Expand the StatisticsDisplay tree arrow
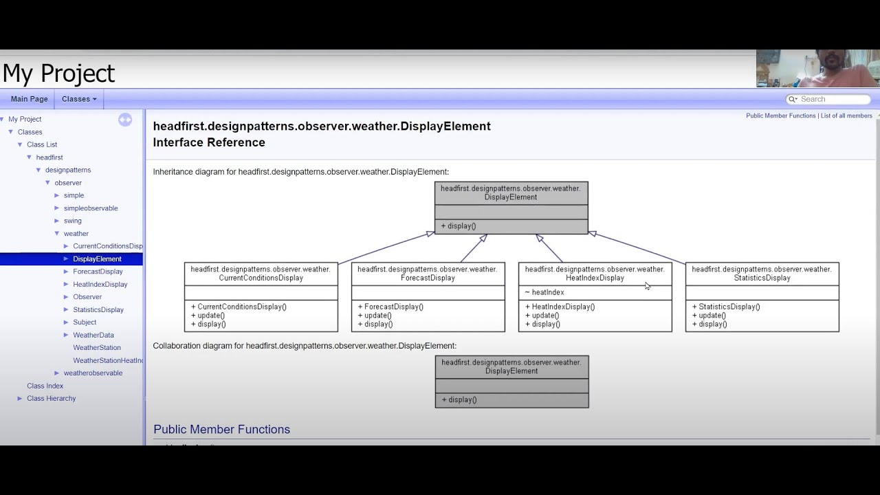Viewport: 880px width, 495px height. click(x=66, y=309)
